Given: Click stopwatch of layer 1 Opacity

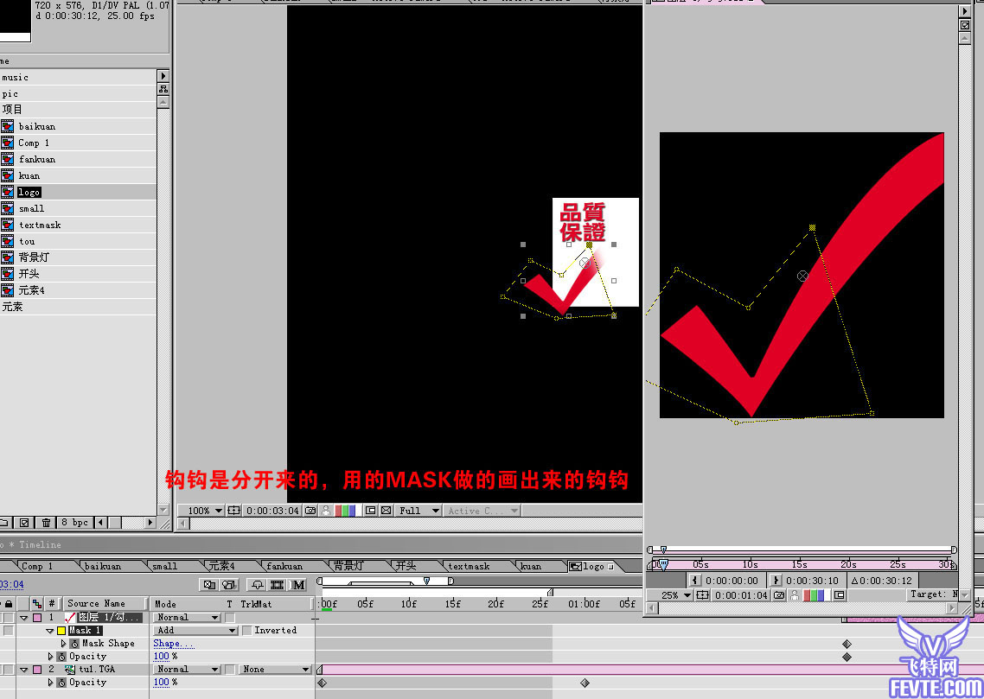Looking at the screenshot, I should tap(61, 657).
